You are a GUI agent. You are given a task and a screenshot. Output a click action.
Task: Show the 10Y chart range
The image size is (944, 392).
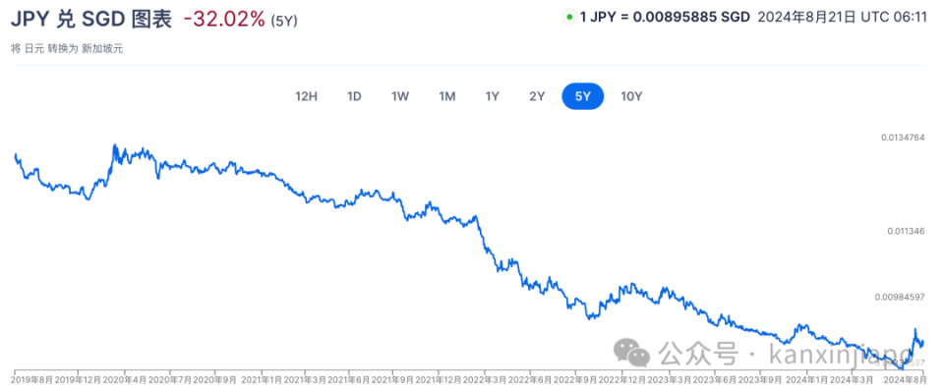pyautogui.click(x=631, y=96)
